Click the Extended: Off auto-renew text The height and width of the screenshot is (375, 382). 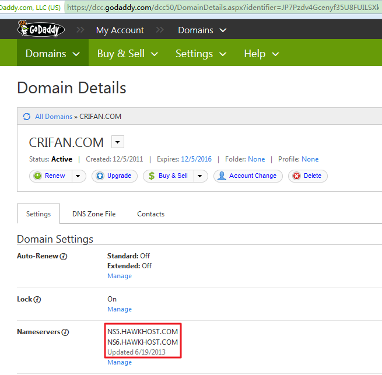coord(129,266)
